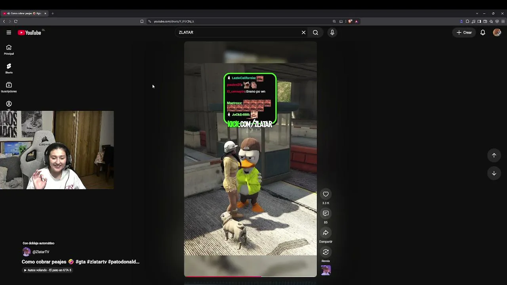Viewport: 507px width, 285px height.
Task: Open Shorts in the sidebar
Action: 9,68
